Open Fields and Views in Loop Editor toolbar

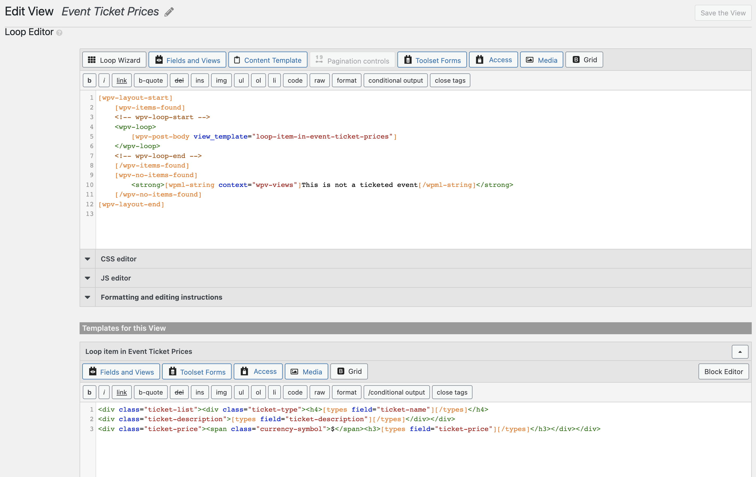click(187, 60)
